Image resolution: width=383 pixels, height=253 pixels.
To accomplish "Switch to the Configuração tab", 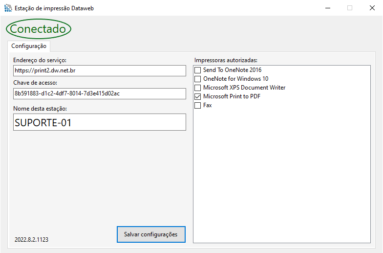I will point(29,46).
